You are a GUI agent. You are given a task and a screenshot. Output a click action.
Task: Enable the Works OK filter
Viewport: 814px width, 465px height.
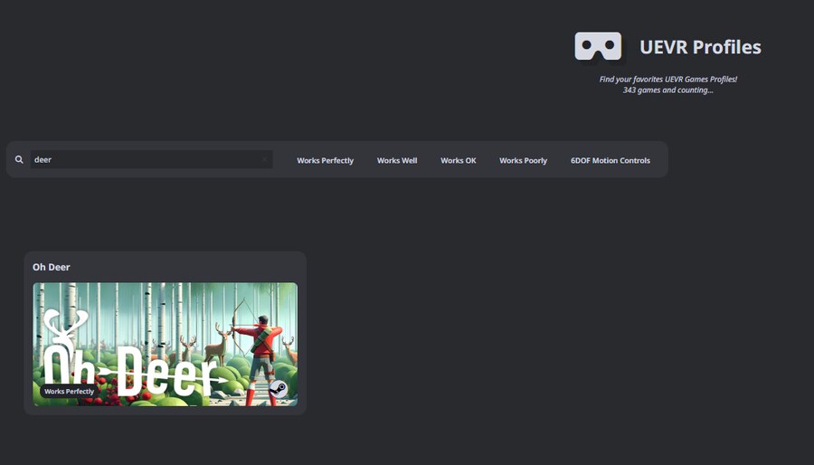pyautogui.click(x=458, y=161)
